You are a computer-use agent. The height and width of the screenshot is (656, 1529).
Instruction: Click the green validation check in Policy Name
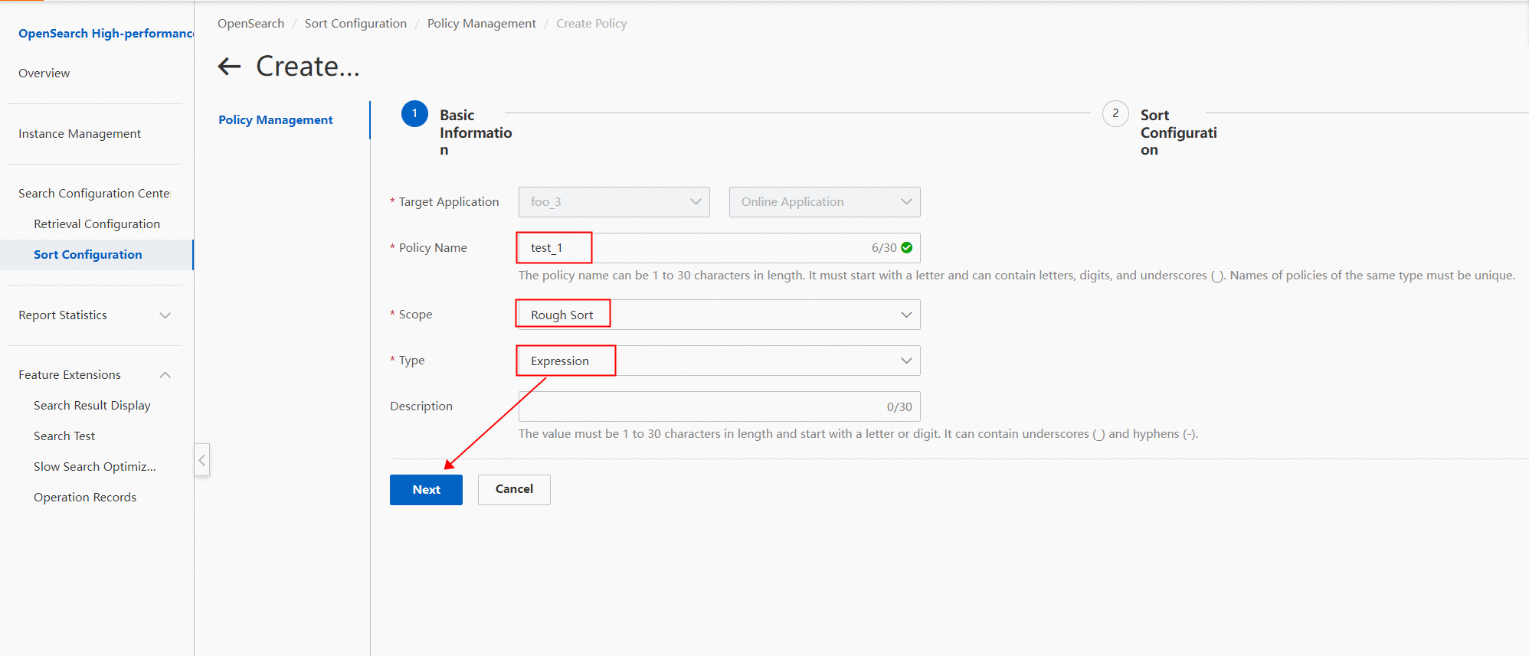tap(907, 247)
